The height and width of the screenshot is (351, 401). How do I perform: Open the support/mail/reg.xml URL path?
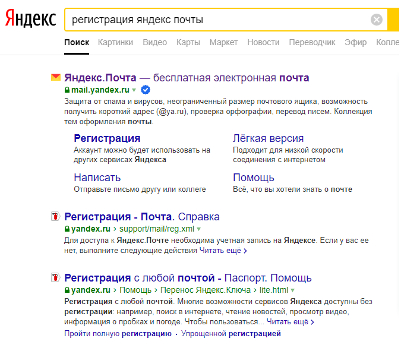(157, 229)
